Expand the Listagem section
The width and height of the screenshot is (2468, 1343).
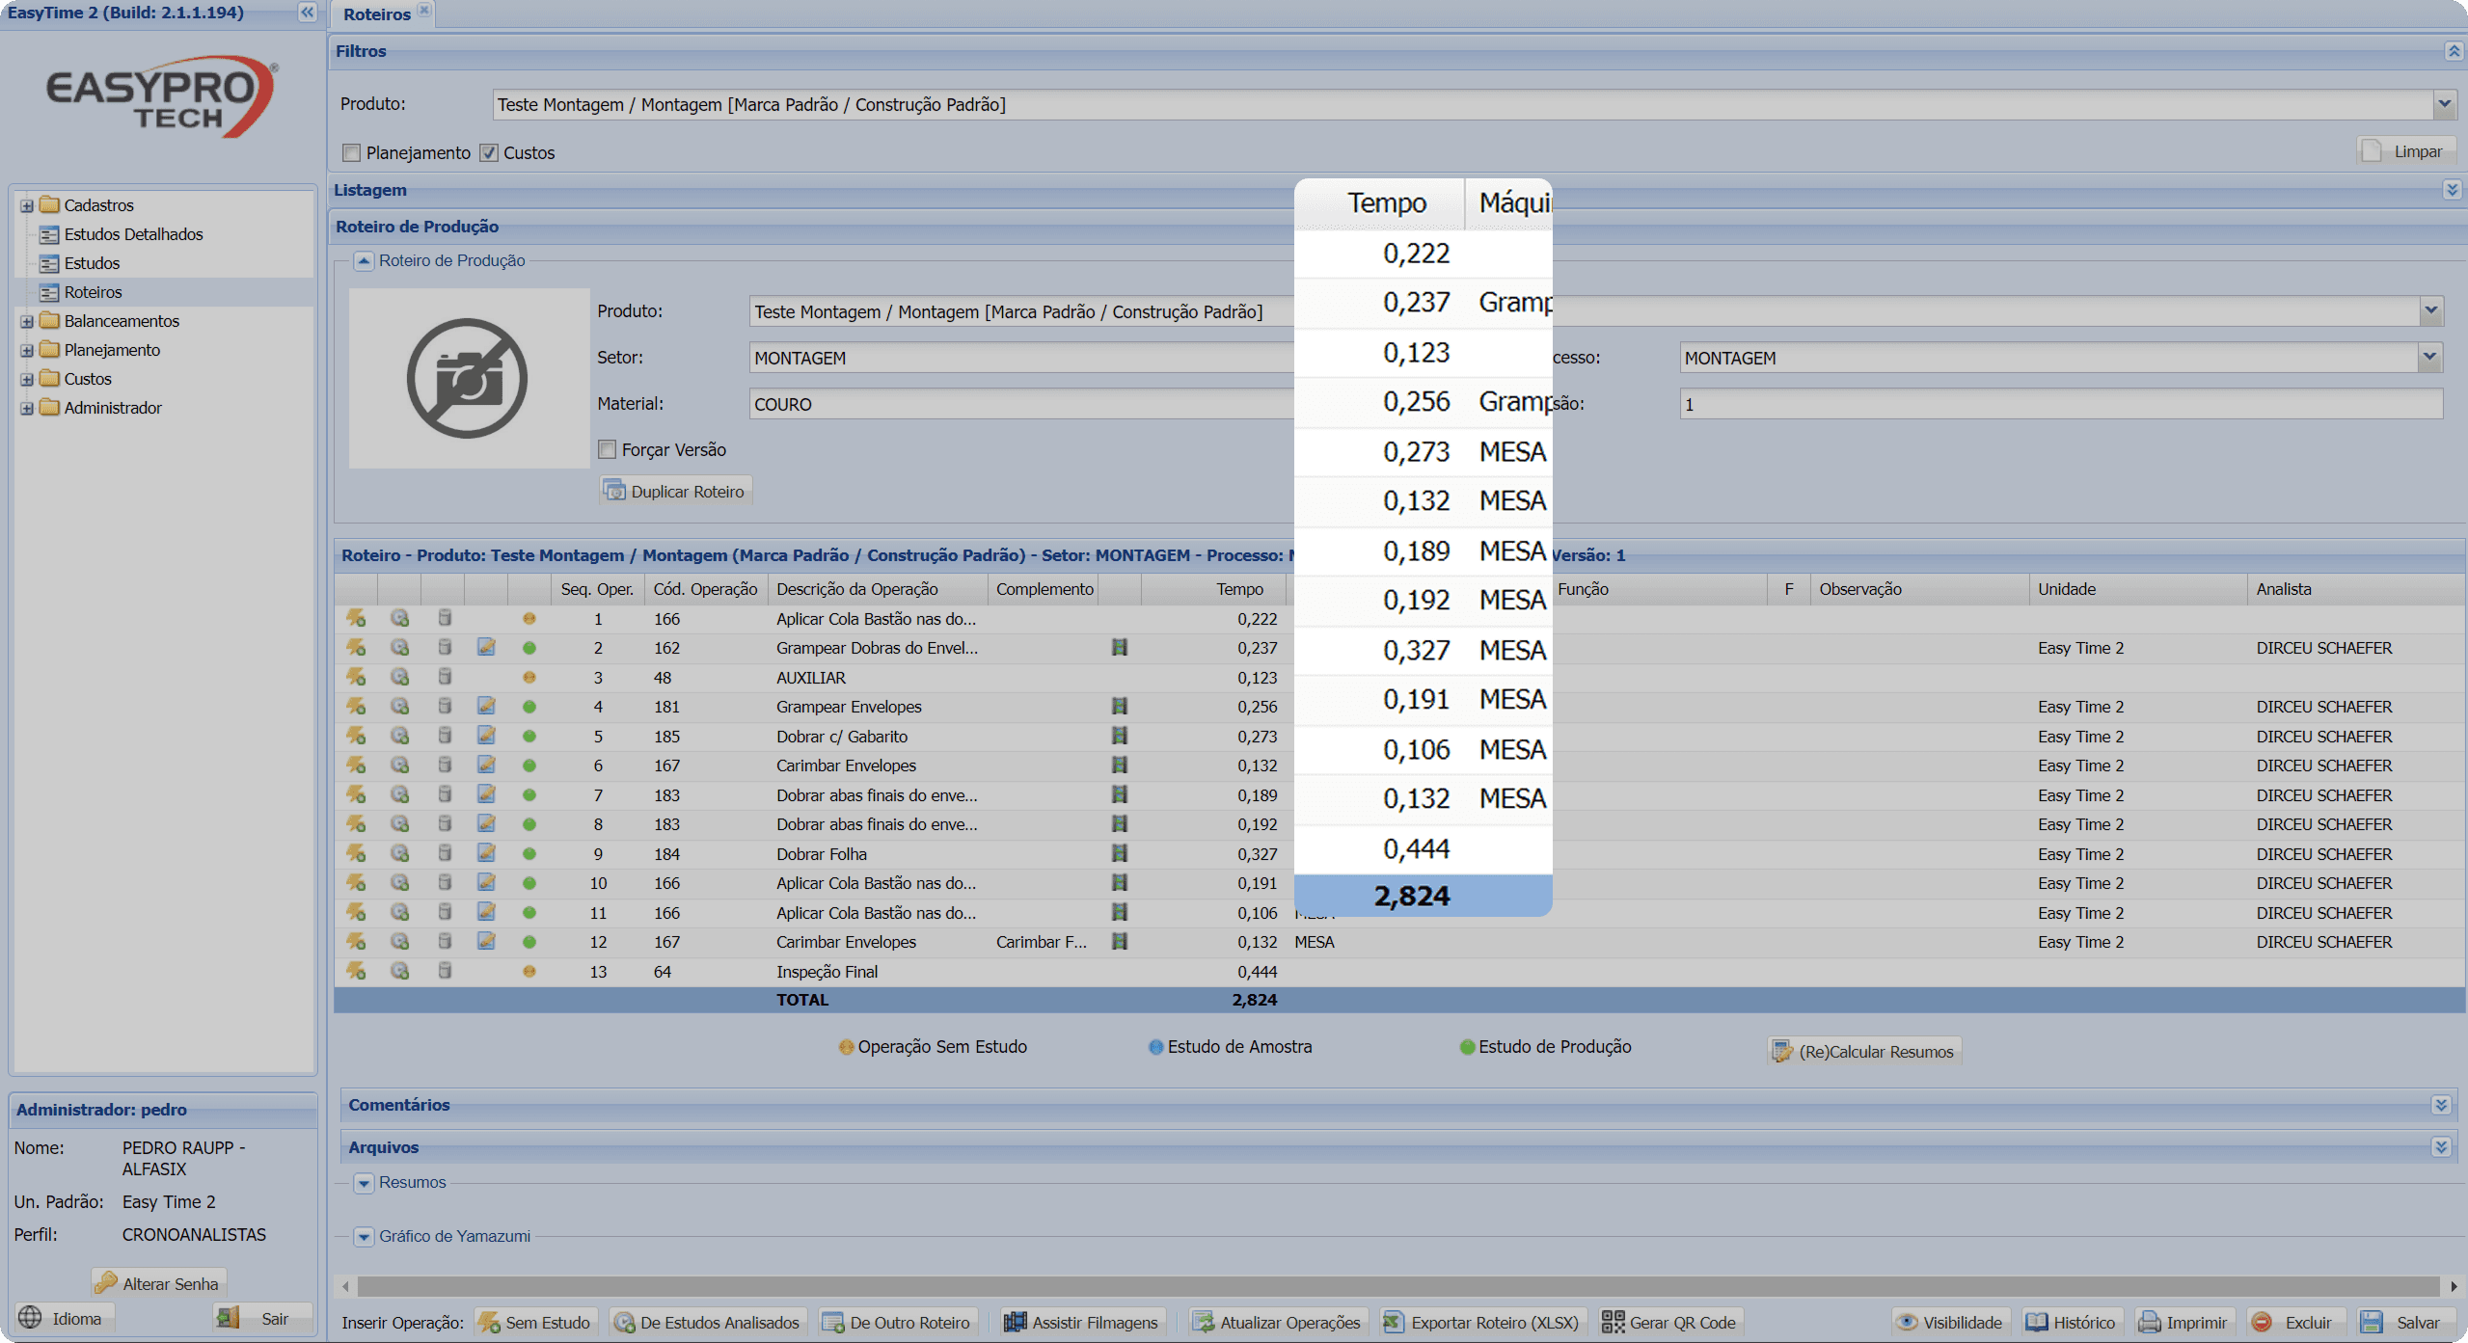click(x=2453, y=190)
